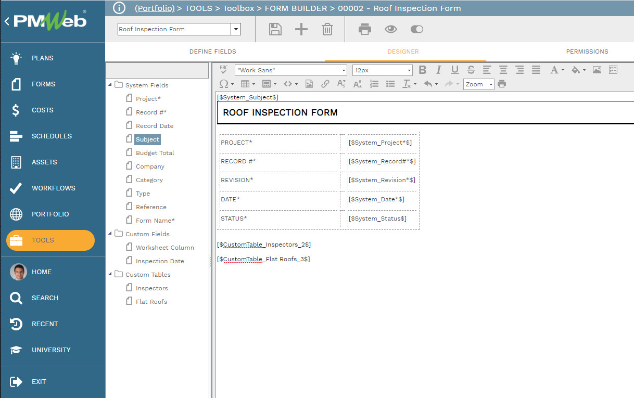
Task: Toggle the switch in the top toolbar
Action: click(417, 29)
